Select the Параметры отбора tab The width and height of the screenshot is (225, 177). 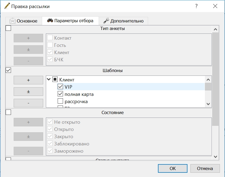pyautogui.click(x=70, y=21)
